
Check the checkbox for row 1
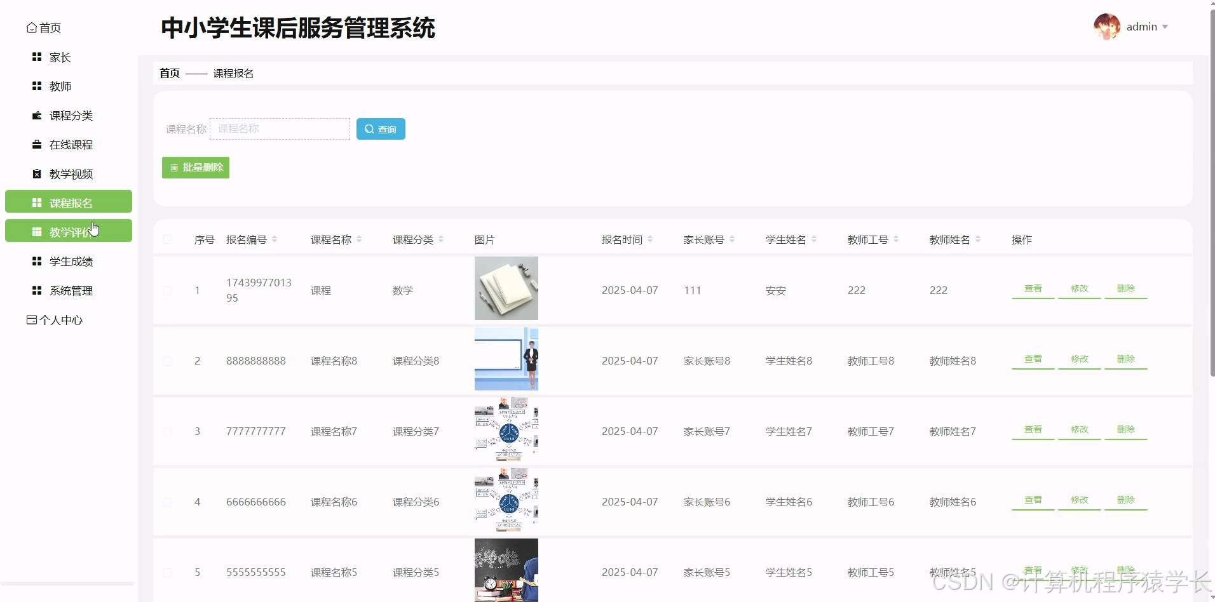[167, 290]
